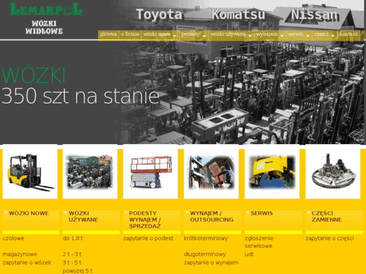Open the o firmie menu item

click(x=130, y=34)
